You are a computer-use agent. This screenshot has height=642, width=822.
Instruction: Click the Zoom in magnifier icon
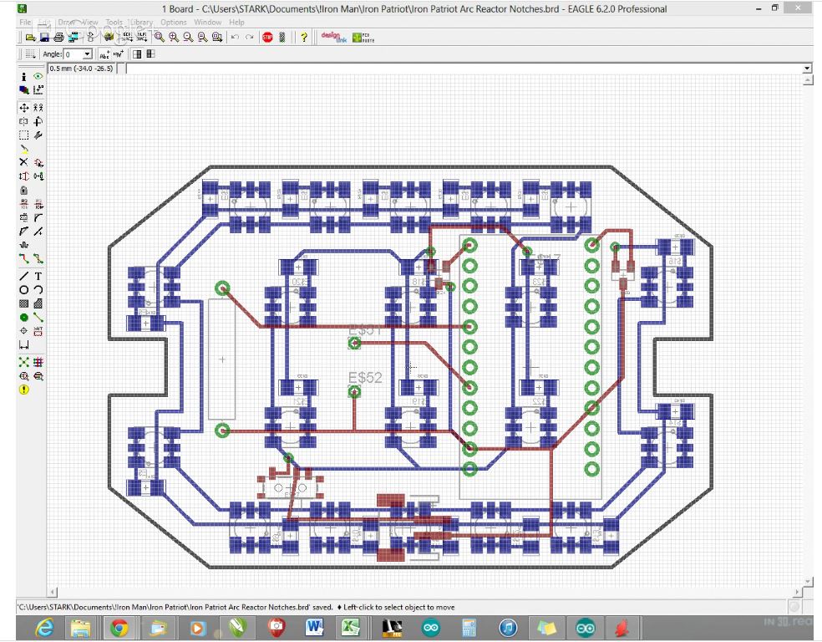click(174, 38)
